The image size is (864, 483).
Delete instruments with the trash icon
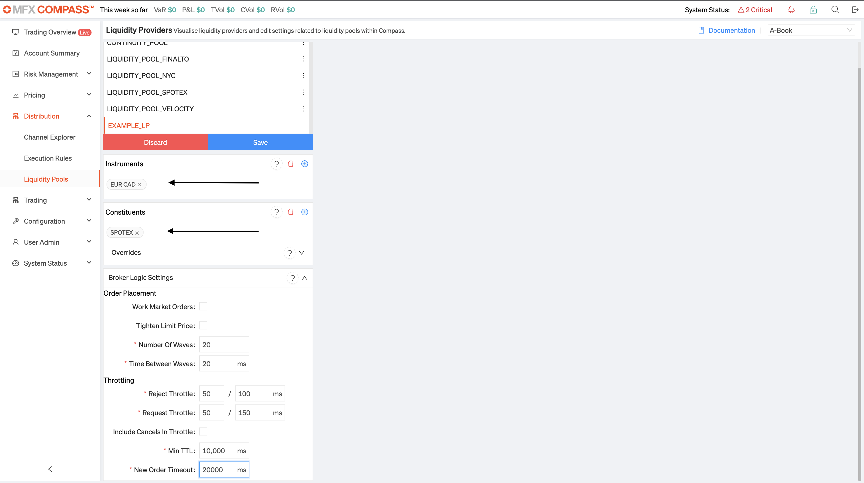[x=291, y=164]
